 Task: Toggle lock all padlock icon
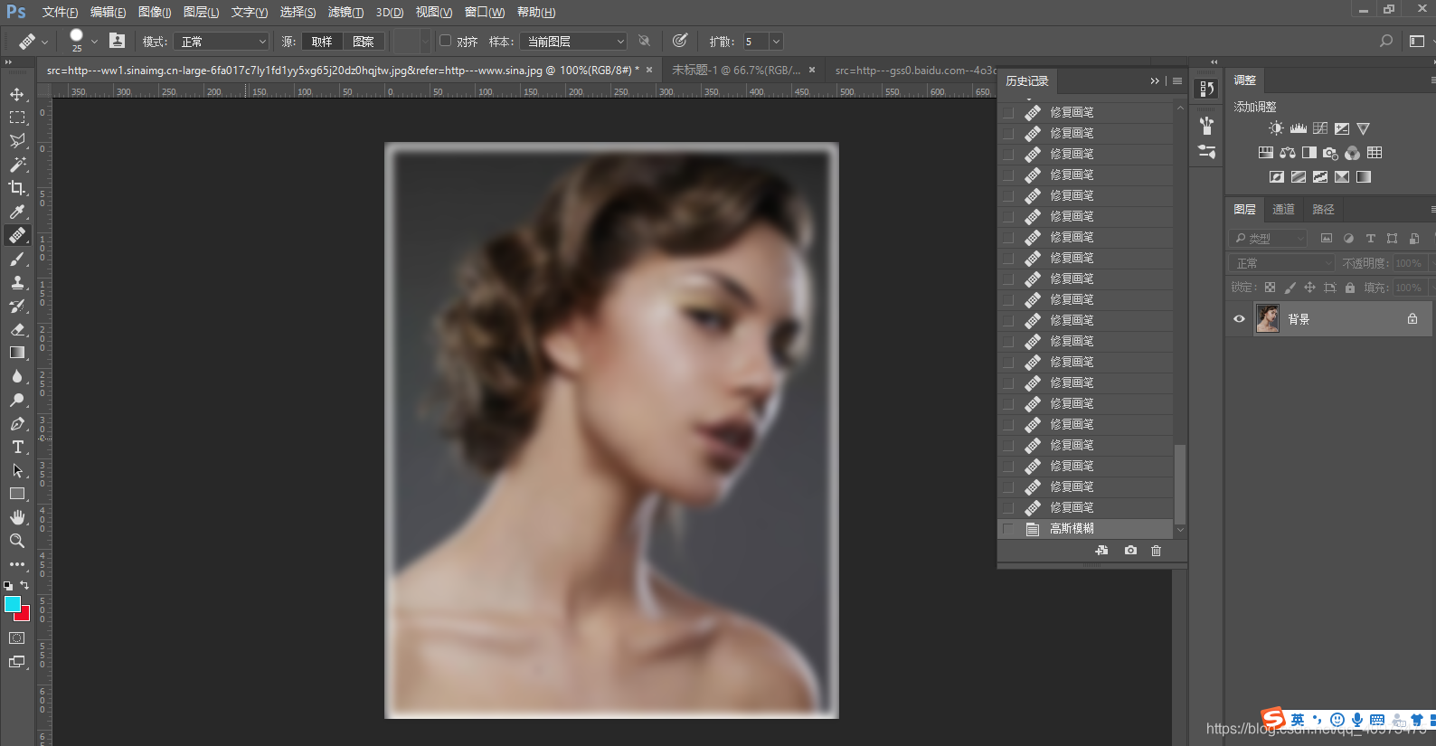[1350, 288]
